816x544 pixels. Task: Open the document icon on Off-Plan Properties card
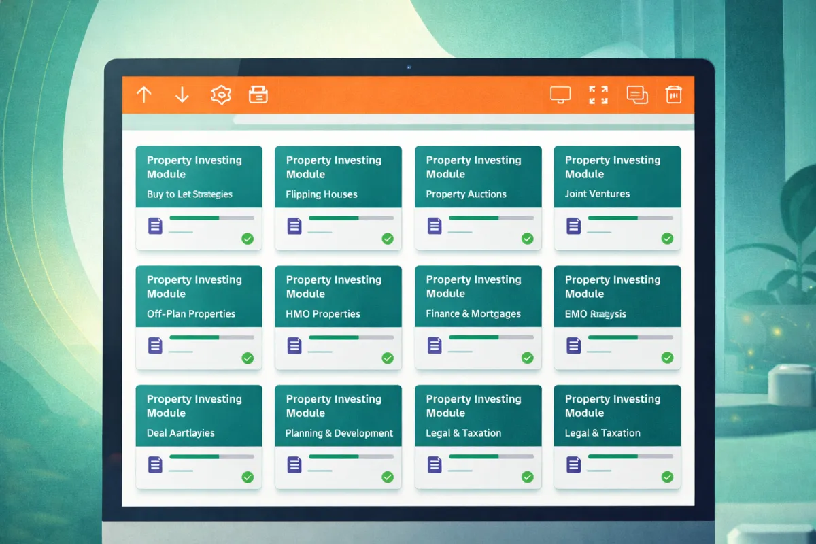(x=155, y=345)
